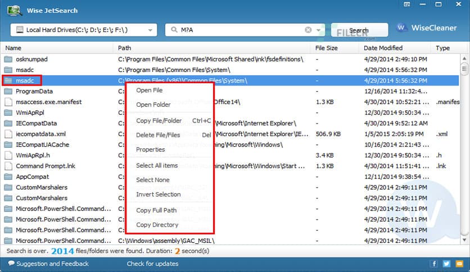This screenshot has height=272, width=470.
Task: Click the magnifier icon in the search box
Action: tap(172, 30)
